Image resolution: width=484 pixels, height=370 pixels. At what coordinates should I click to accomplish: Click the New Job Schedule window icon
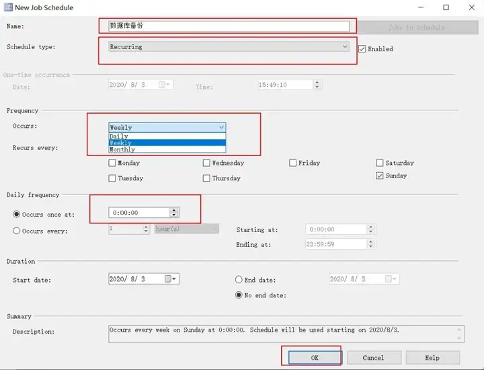click(9, 7)
